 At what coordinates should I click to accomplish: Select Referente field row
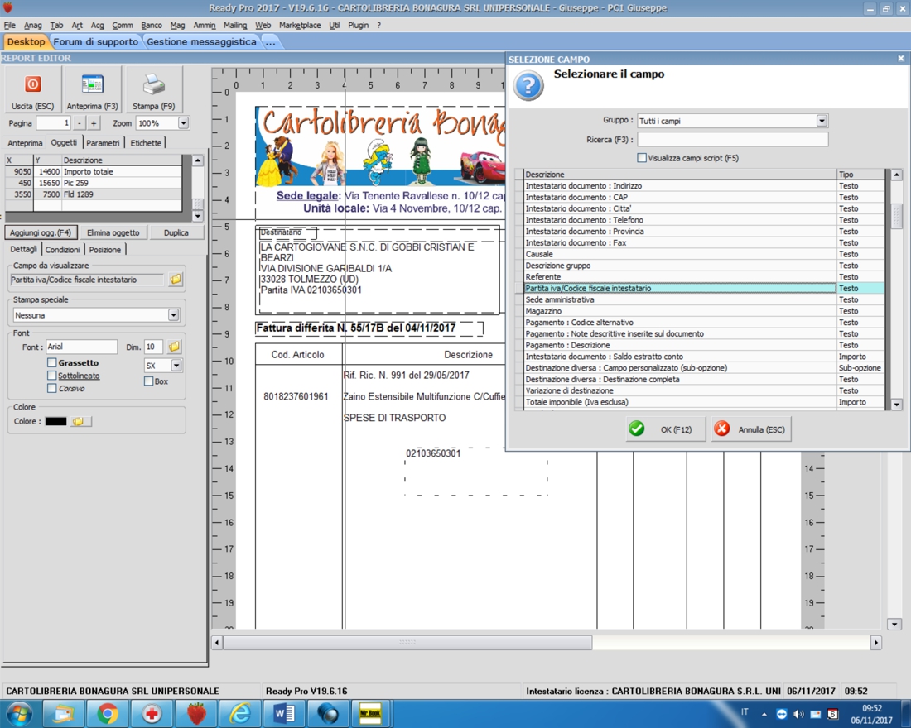[x=699, y=277]
